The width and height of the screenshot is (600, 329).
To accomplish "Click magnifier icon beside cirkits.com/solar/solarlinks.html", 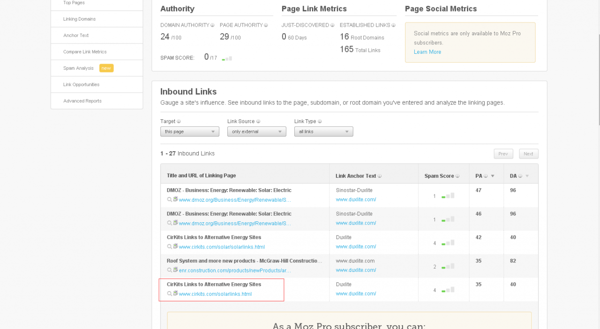I will (x=170, y=247).
